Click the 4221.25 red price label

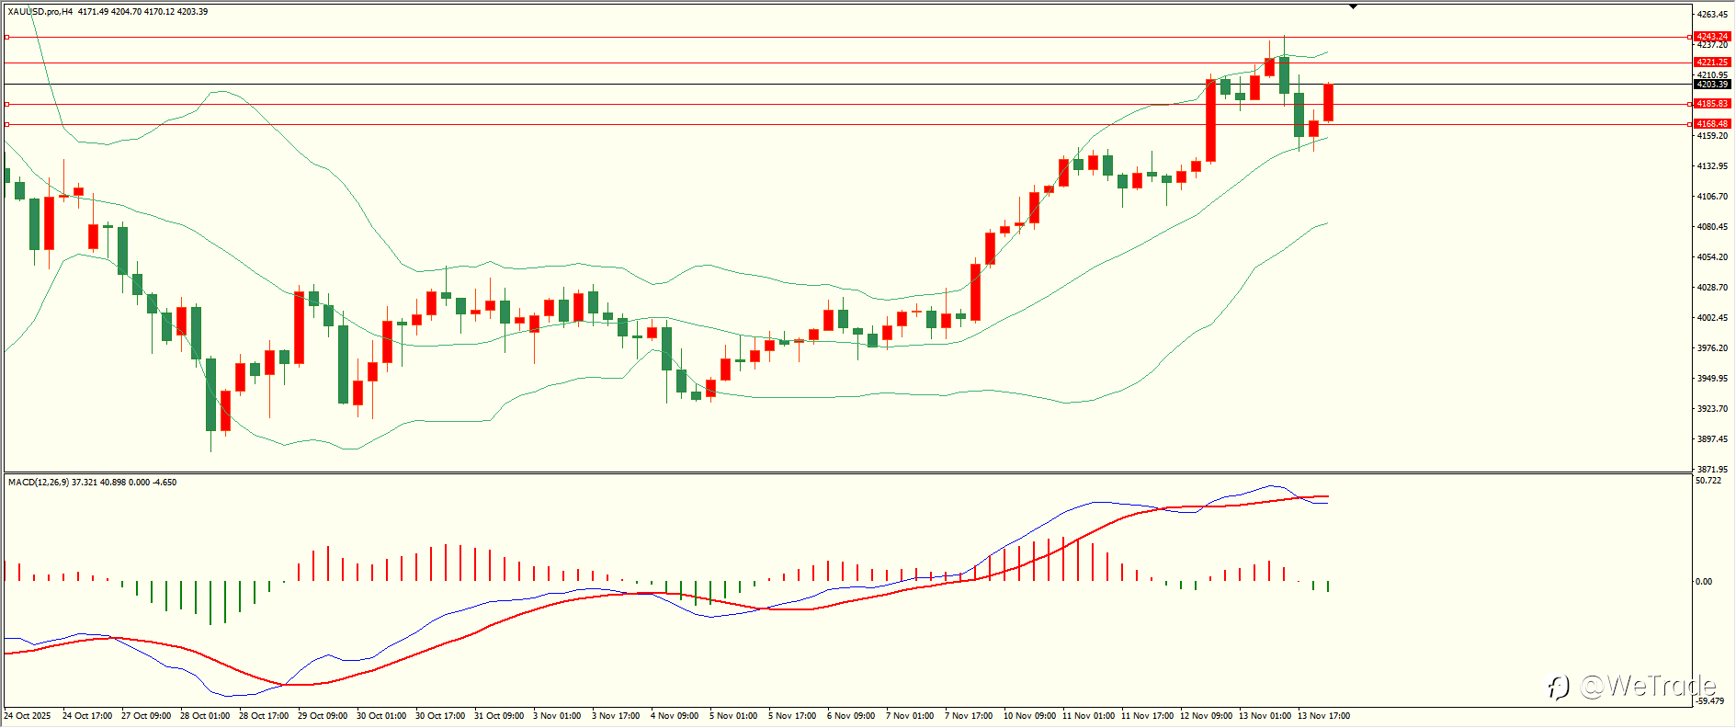(x=1712, y=63)
